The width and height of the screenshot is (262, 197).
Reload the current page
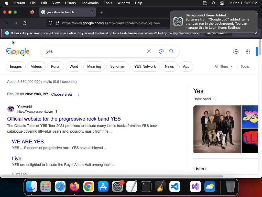(25, 23)
